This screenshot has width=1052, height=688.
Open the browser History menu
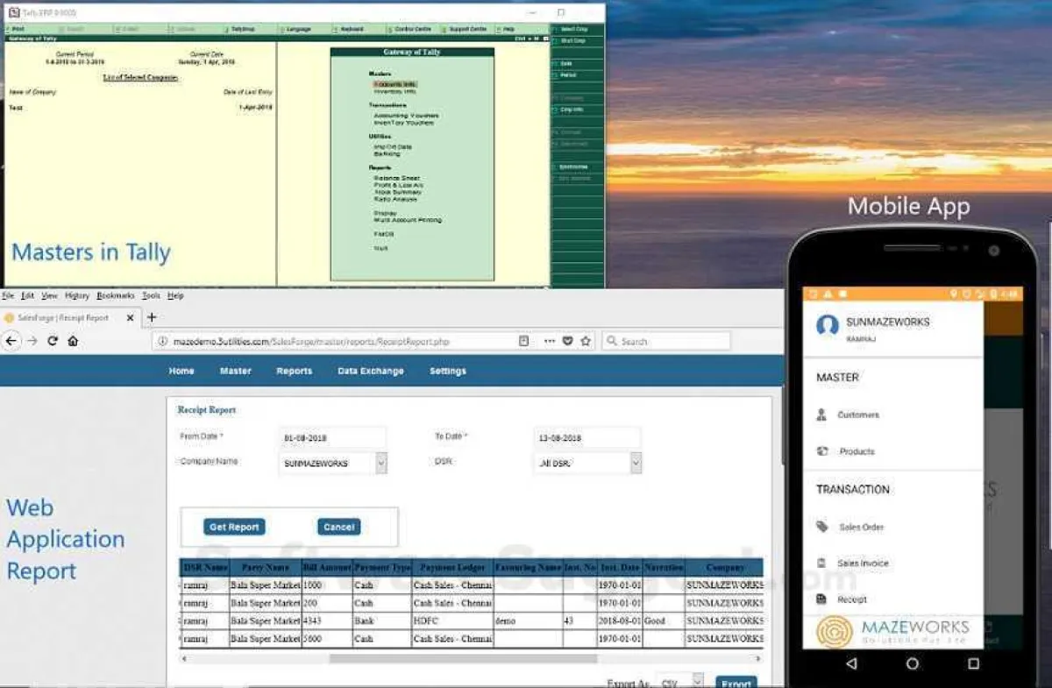[77, 296]
